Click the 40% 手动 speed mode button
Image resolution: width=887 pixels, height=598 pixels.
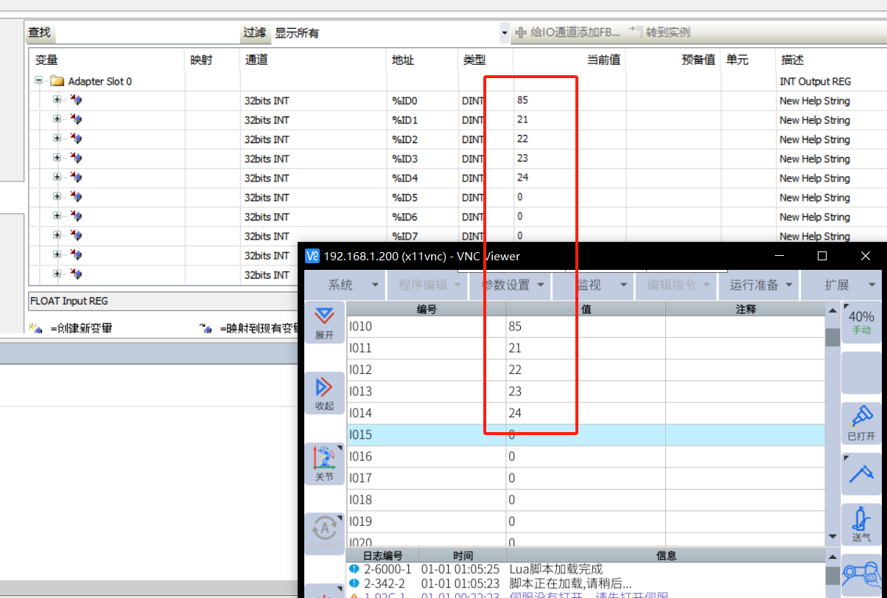[861, 322]
